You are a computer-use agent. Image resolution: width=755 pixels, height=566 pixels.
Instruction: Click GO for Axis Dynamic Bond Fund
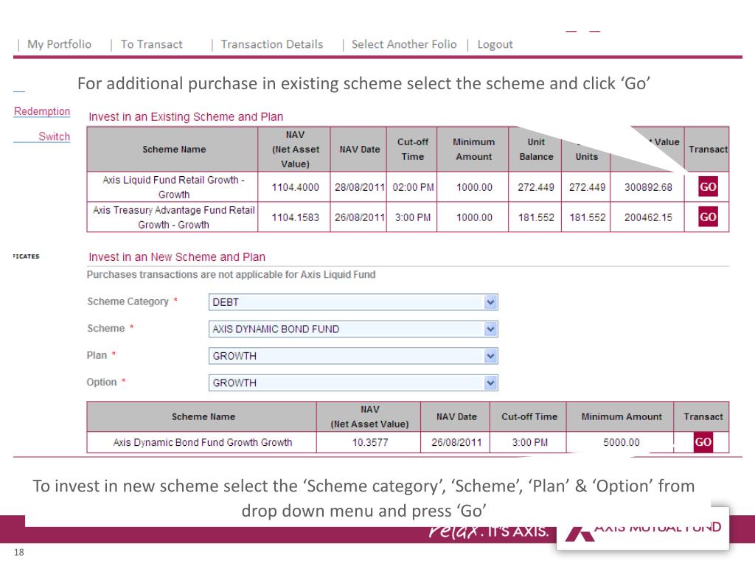tap(703, 442)
